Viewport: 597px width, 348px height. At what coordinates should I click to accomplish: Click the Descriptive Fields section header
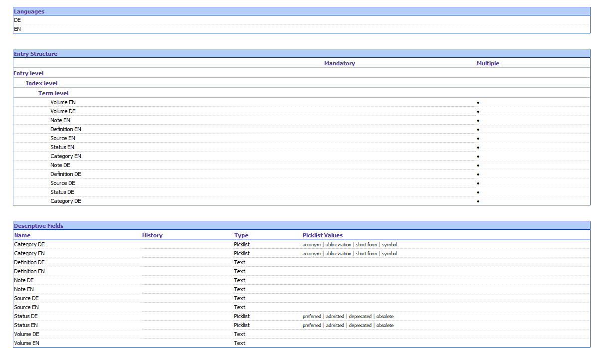click(38, 226)
